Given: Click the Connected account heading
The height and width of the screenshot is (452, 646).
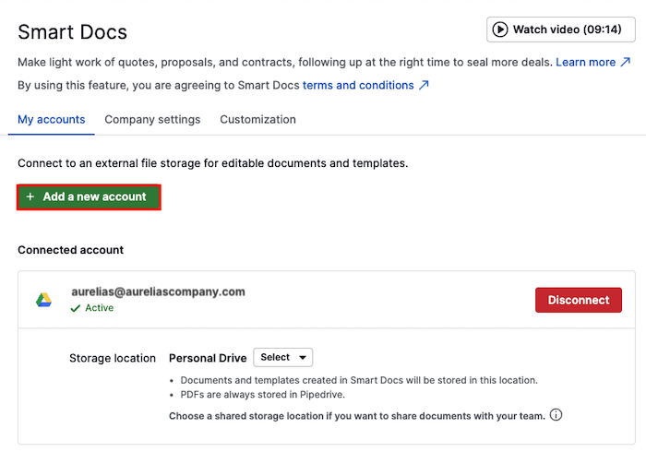Looking at the screenshot, I should coord(70,250).
